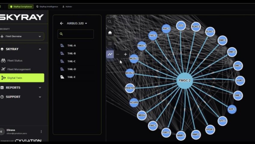Select the Digital Twin menu item
The height and width of the screenshot is (144, 255).
click(x=22, y=78)
